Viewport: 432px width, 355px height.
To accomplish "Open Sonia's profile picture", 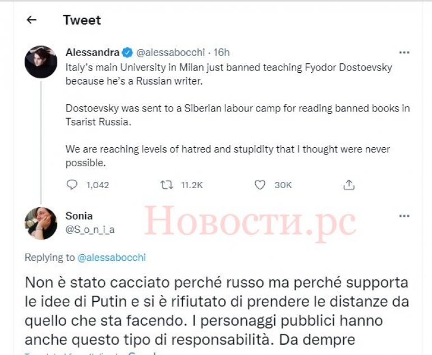I will pos(41,223).
